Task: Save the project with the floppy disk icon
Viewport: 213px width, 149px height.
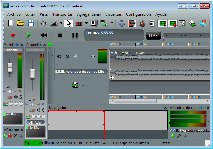Action: pyautogui.click(x=31, y=23)
